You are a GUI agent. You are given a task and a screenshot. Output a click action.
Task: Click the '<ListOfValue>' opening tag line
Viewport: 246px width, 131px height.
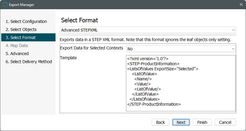tap(145, 74)
